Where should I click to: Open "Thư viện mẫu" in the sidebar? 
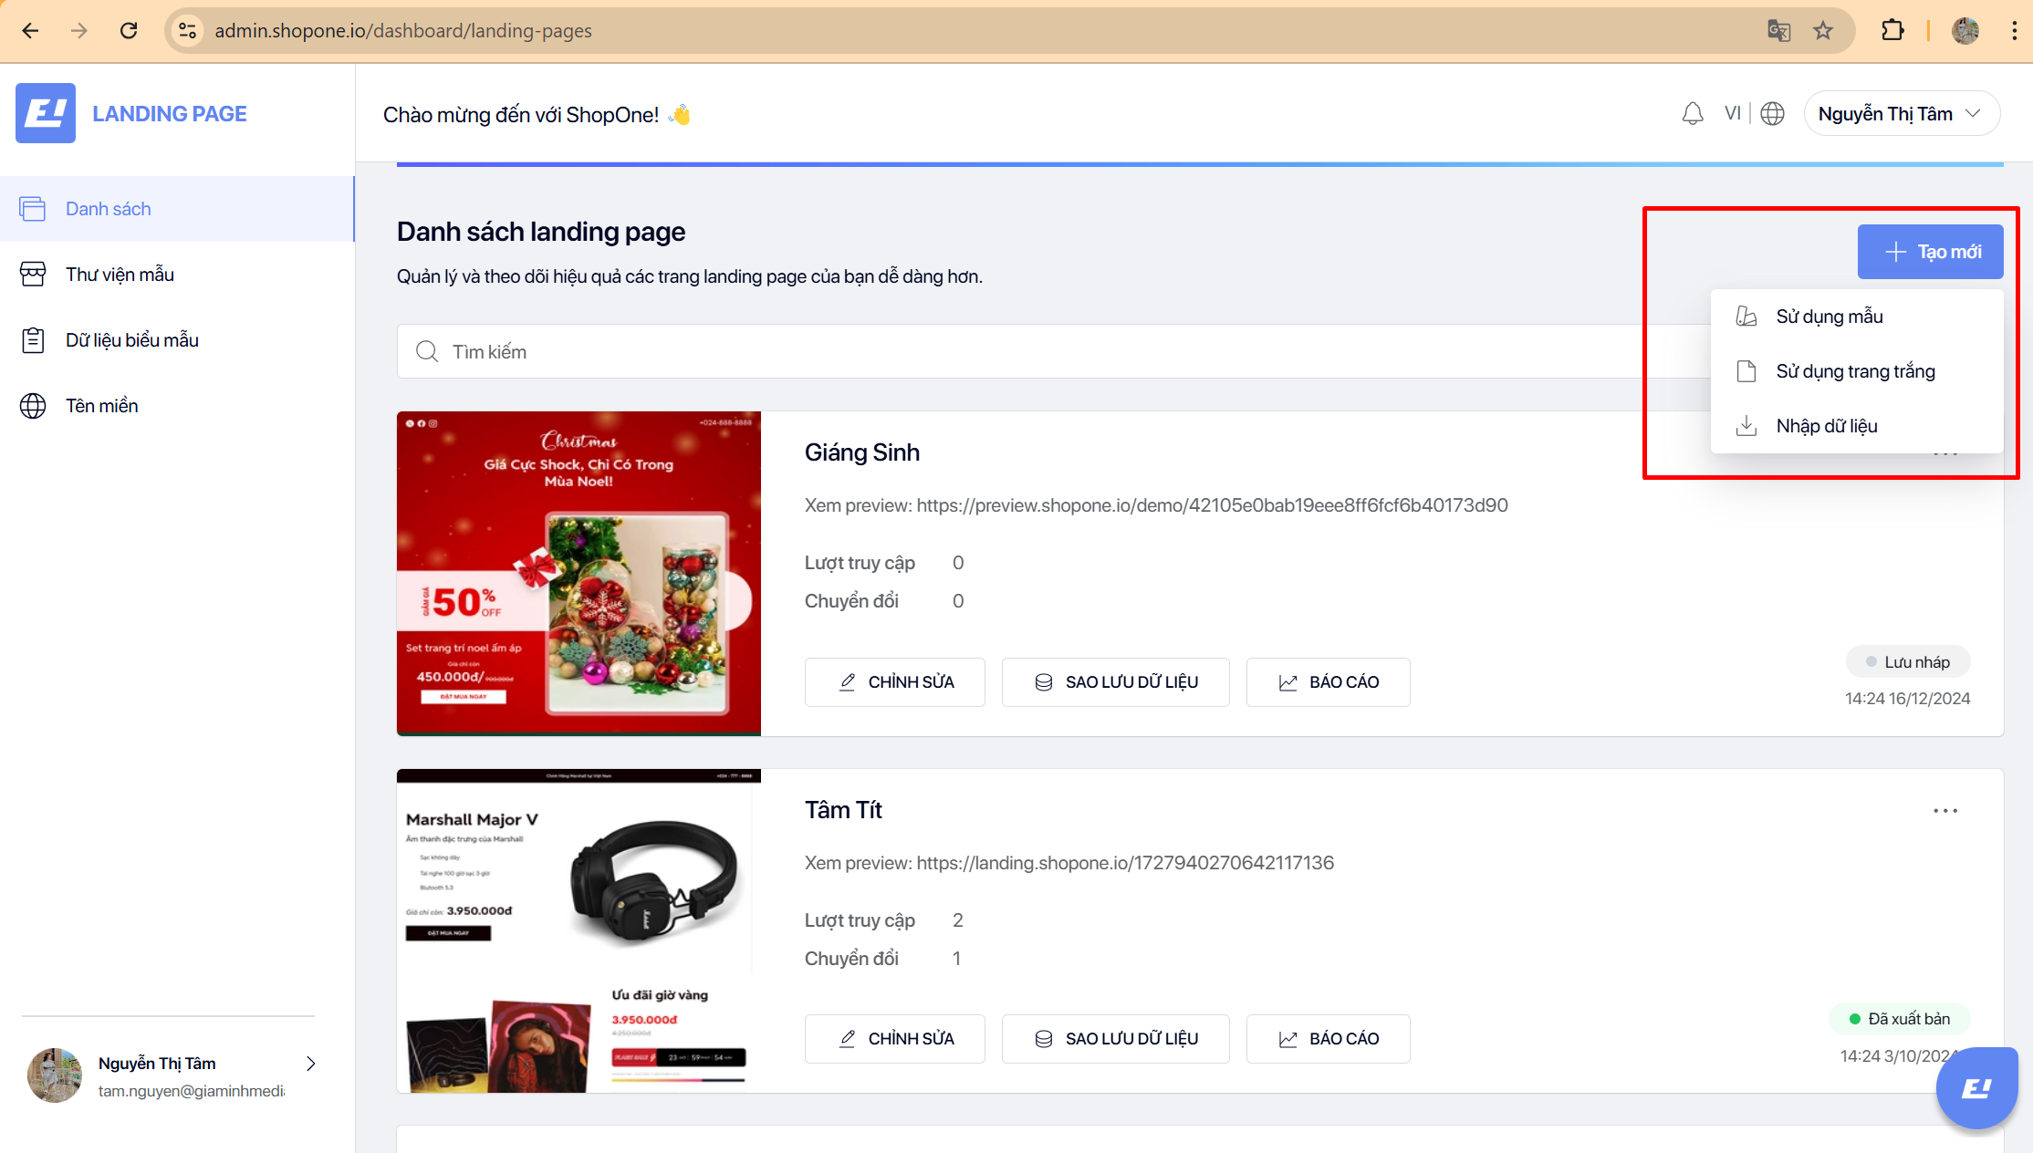(120, 275)
